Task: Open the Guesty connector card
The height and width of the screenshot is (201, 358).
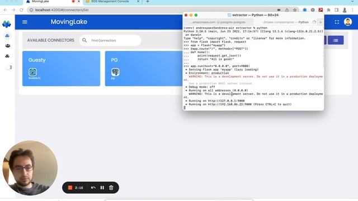Action: point(61,69)
